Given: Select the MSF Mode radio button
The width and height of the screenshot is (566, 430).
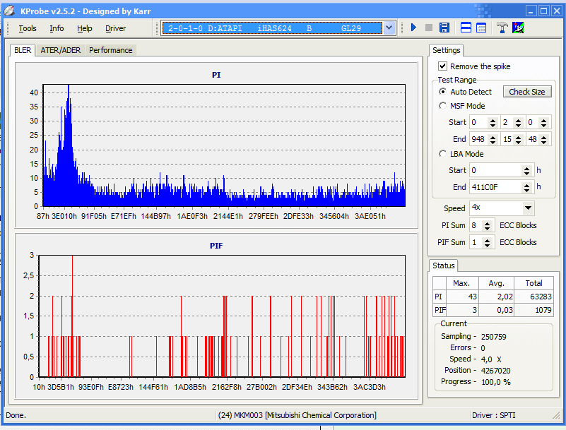Looking at the screenshot, I should coord(443,106).
